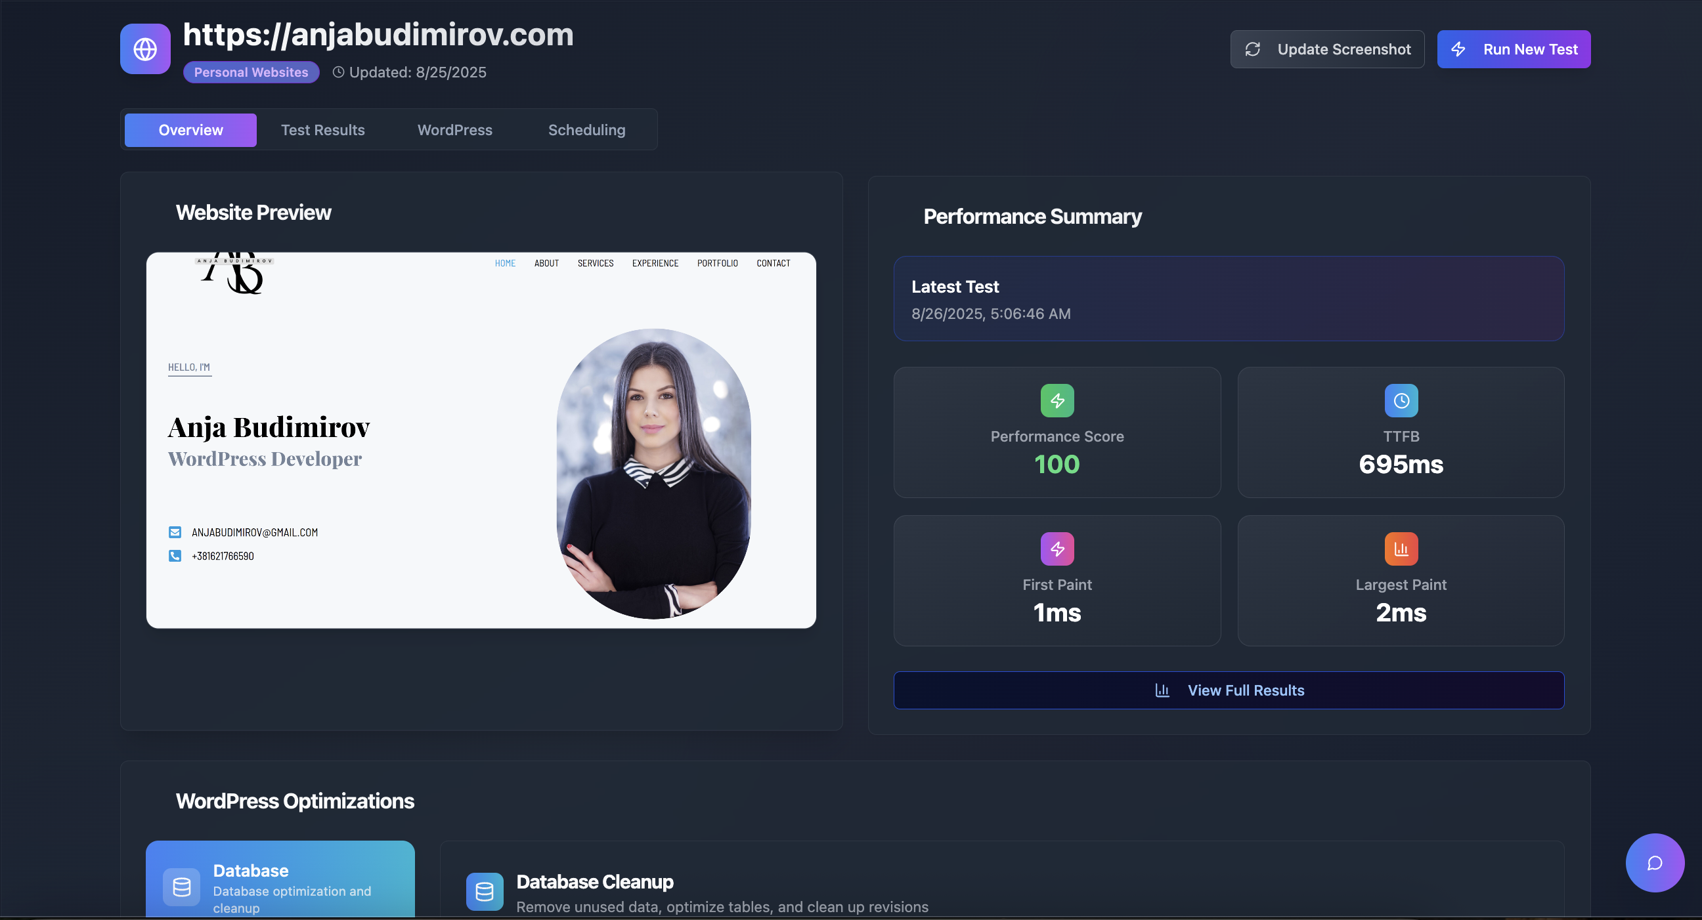Click the phone icon in website preview
The image size is (1702, 920).
[175, 555]
